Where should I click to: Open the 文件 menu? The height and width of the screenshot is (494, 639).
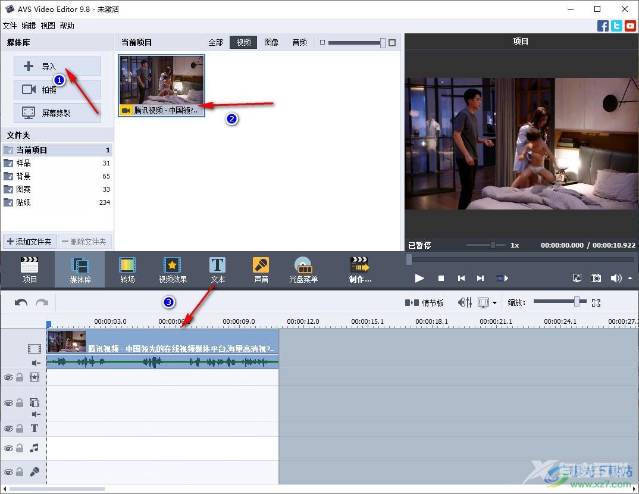coord(10,26)
